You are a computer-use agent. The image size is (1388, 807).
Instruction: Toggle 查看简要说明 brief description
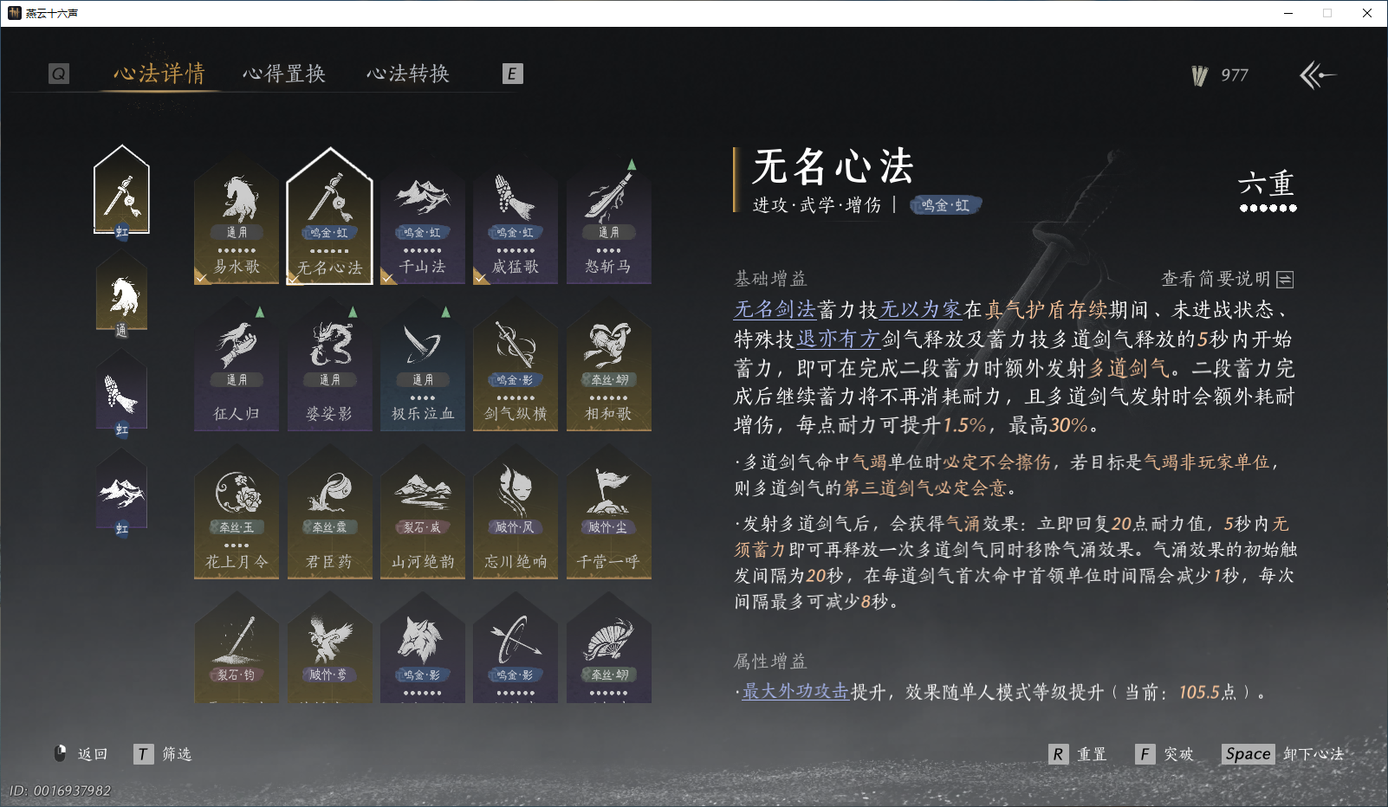[1228, 279]
